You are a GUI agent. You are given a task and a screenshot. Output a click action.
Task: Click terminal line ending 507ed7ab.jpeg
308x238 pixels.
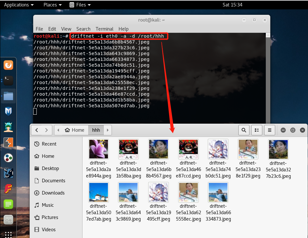[x=91, y=106]
